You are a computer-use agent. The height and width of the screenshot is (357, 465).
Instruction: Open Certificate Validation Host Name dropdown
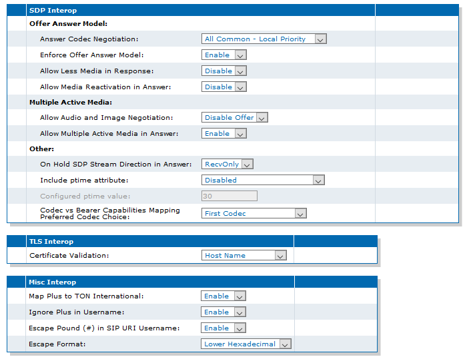pyautogui.click(x=244, y=255)
